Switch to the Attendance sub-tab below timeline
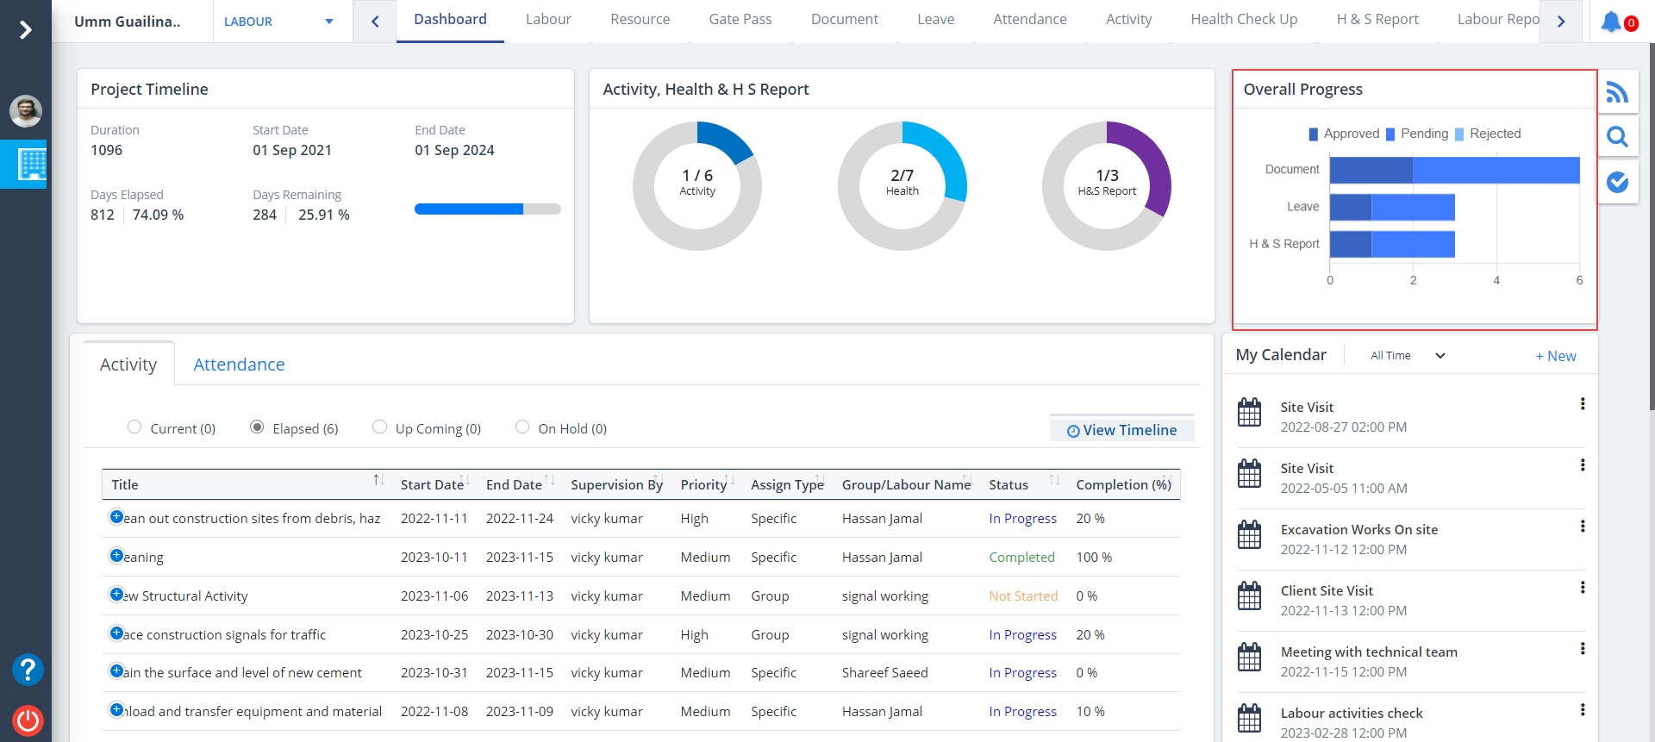This screenshot has height=742, width=1655. click(x=239, y=365)
